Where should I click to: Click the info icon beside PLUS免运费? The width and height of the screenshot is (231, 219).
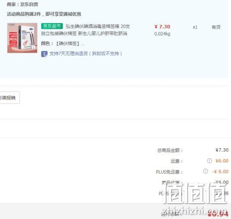(206, 171)
